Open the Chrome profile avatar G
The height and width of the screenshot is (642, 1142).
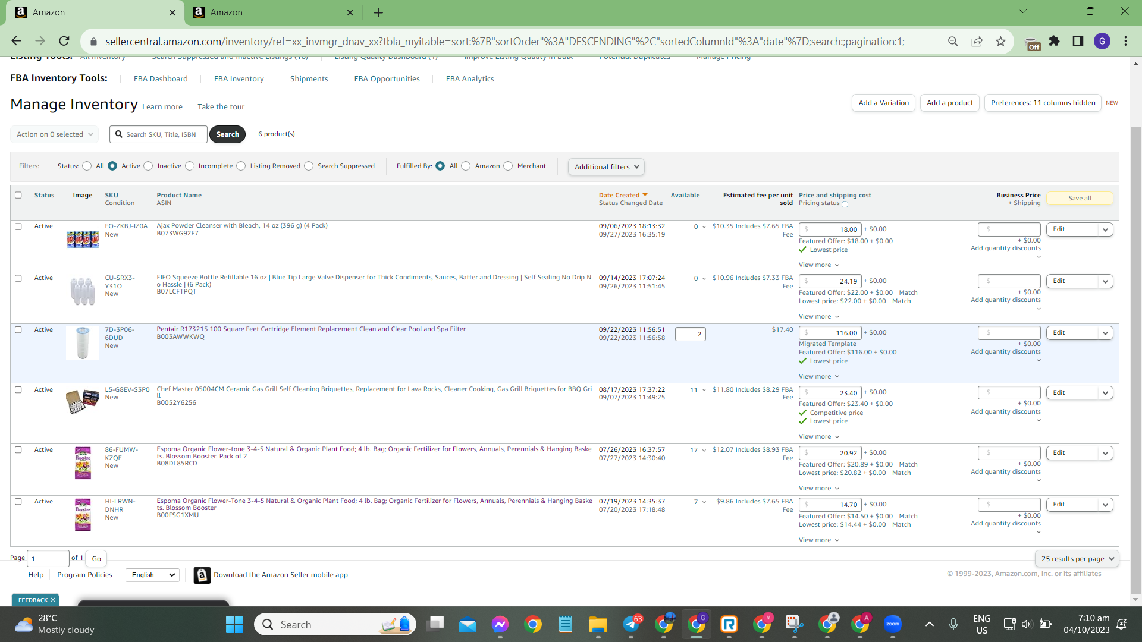pyautogui.click(x=1102, y=41)
